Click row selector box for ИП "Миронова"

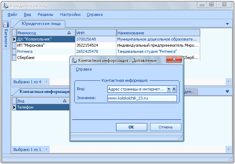tap(14, 45)
